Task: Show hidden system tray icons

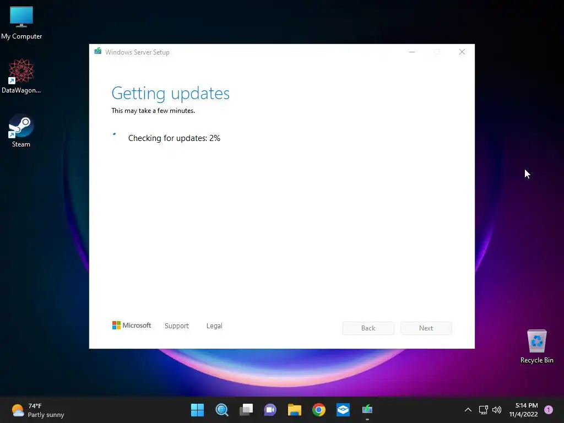Action: (x=468, y=410)
